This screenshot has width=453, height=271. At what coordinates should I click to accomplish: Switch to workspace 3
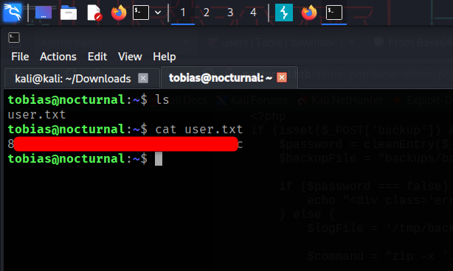[230, 13]
